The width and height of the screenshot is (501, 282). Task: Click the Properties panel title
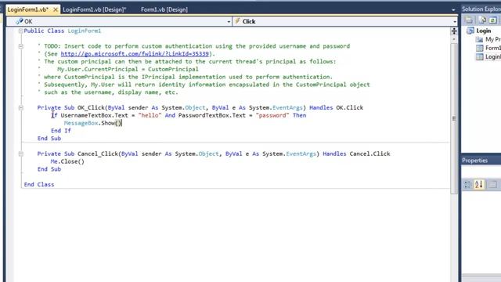coord(475,161)
